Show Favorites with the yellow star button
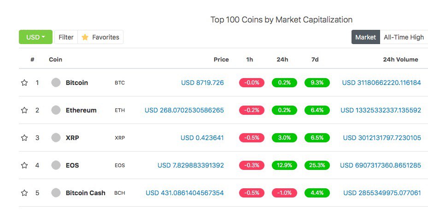This screenshot has width=428, height=214. point(100,37)
